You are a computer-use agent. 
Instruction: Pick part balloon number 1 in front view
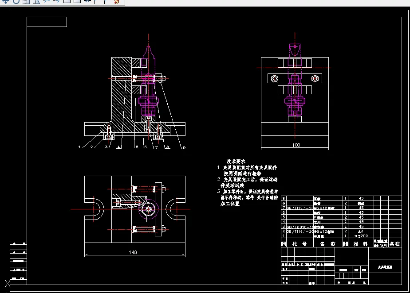tap(79, 147)
